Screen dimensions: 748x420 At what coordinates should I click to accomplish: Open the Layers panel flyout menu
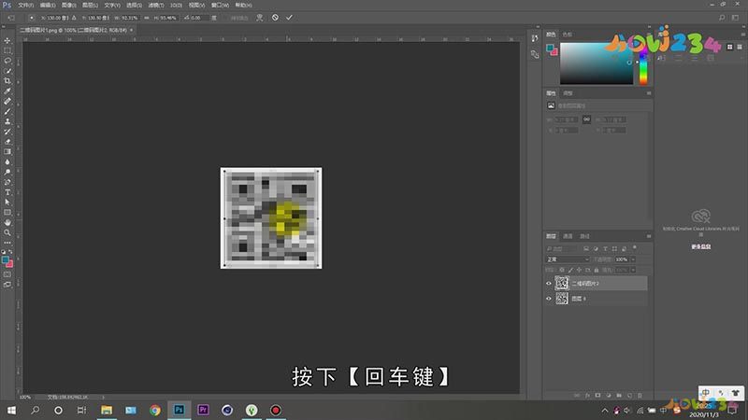click(649, 236)
